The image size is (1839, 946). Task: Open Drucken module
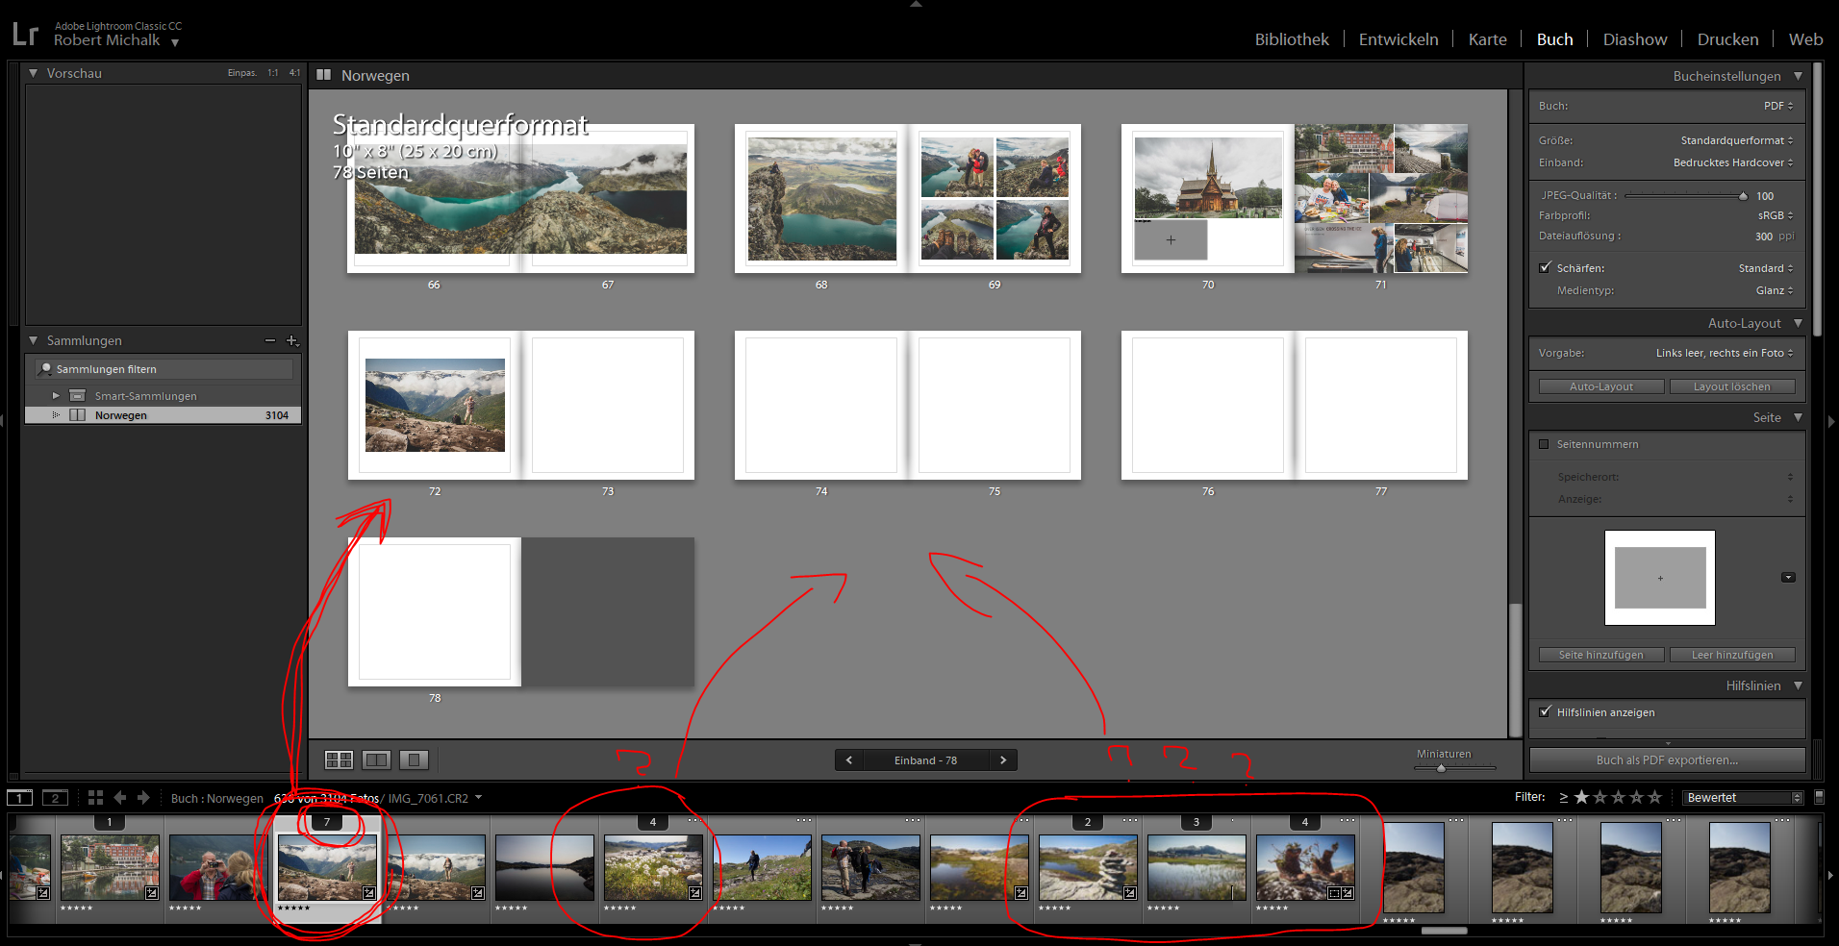pos(1727,39)
